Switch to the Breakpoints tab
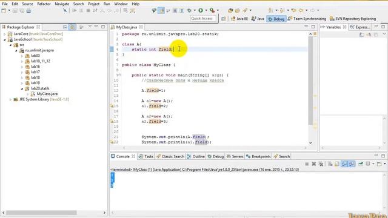Screen dimensions: 388x218 [258, 156]
